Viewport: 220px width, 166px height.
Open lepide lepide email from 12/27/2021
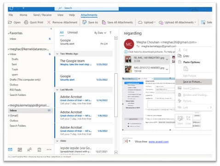(x=84, y=149)
